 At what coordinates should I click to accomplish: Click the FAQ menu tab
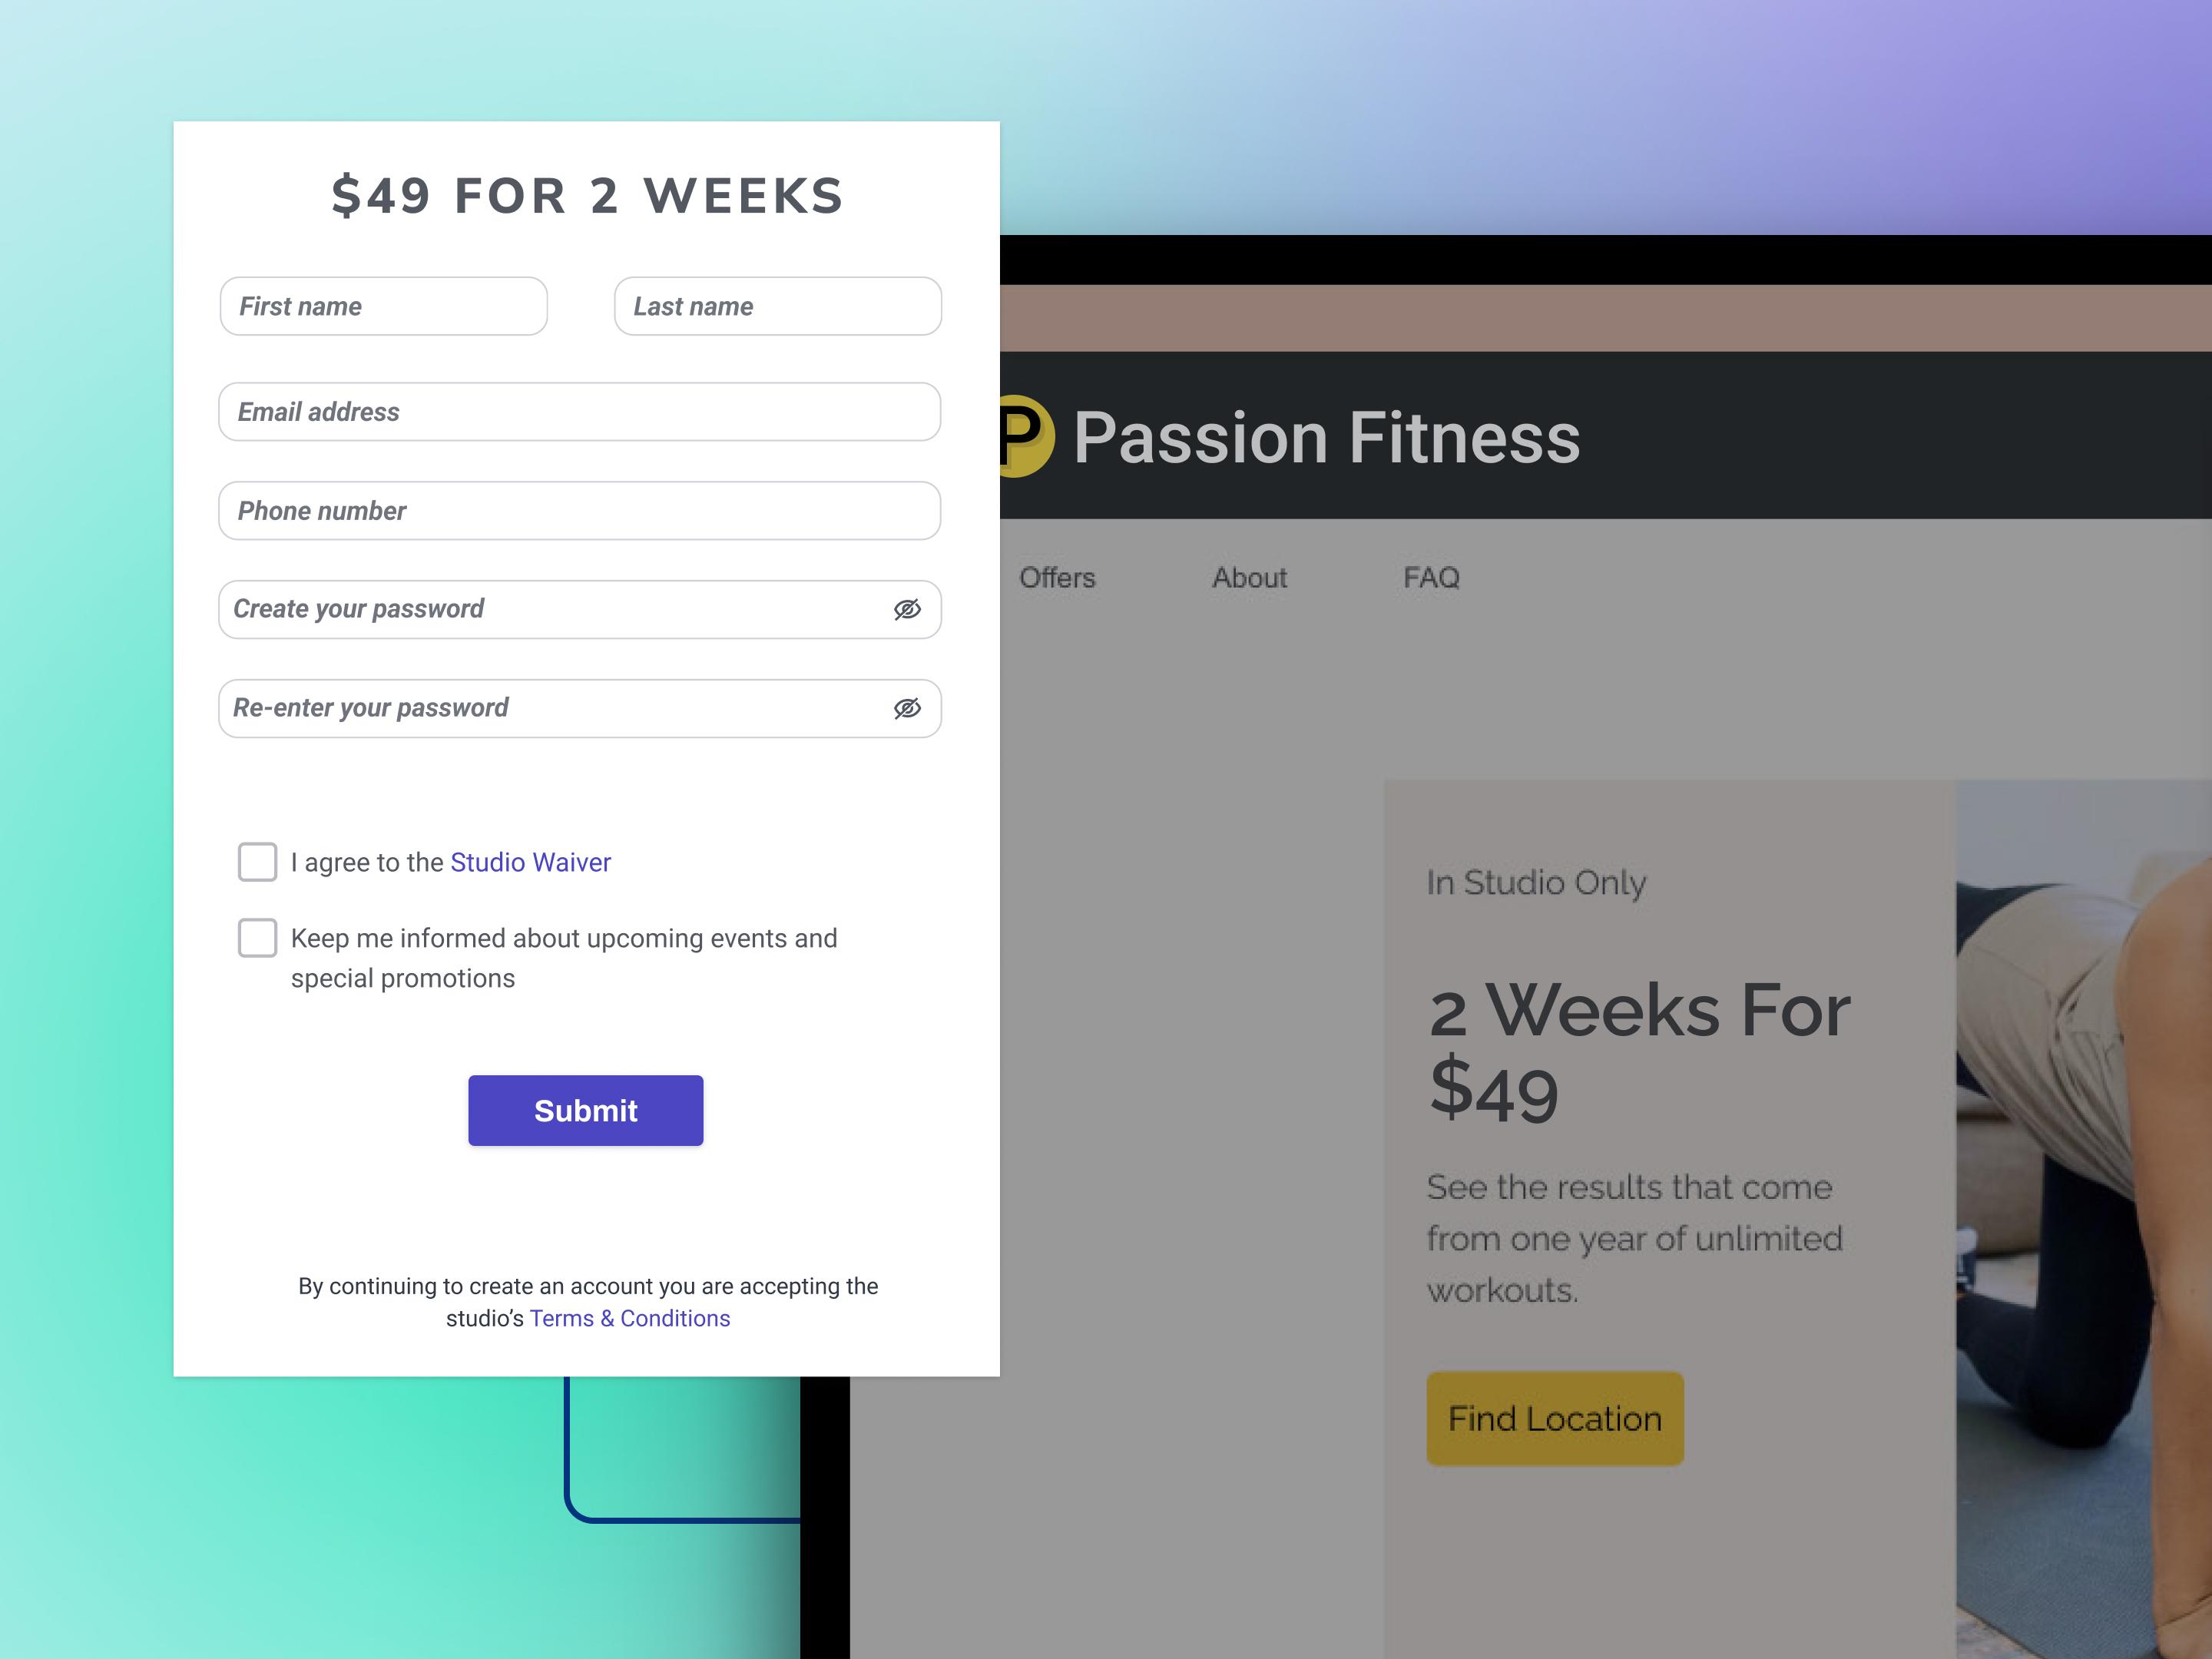click(x=1432, y=577)
